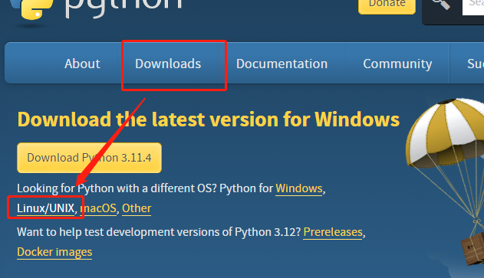Click the wooden crate under the parachute
The image size is (484, 278).
[x=473, y=248]
